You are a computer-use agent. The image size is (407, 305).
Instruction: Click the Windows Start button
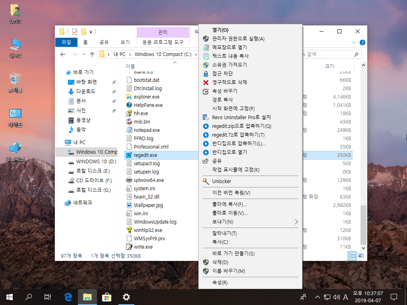tap(10, 297)
